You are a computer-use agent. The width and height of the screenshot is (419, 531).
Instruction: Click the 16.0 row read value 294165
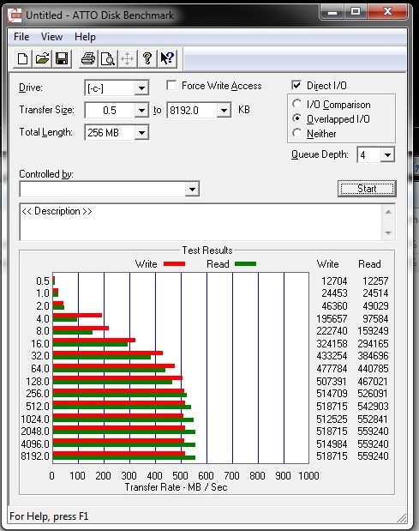coord(373,344)
